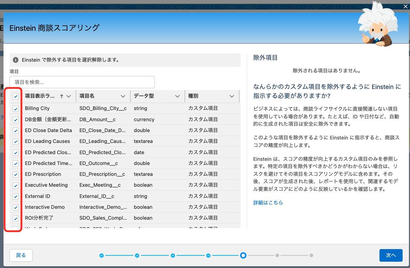Click the 項目を検索 search field

82,82
